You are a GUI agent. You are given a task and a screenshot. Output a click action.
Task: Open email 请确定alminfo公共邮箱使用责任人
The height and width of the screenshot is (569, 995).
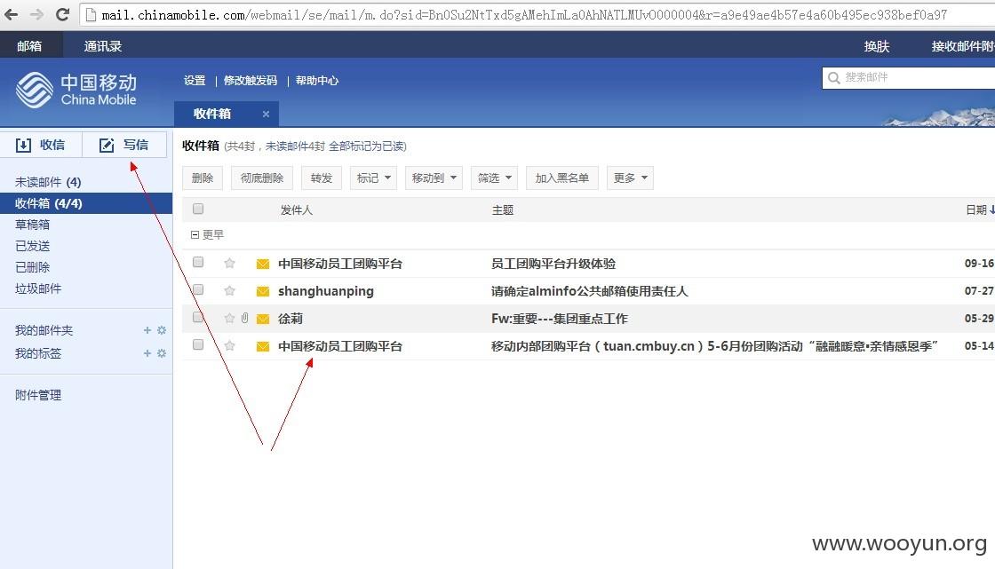590,291
